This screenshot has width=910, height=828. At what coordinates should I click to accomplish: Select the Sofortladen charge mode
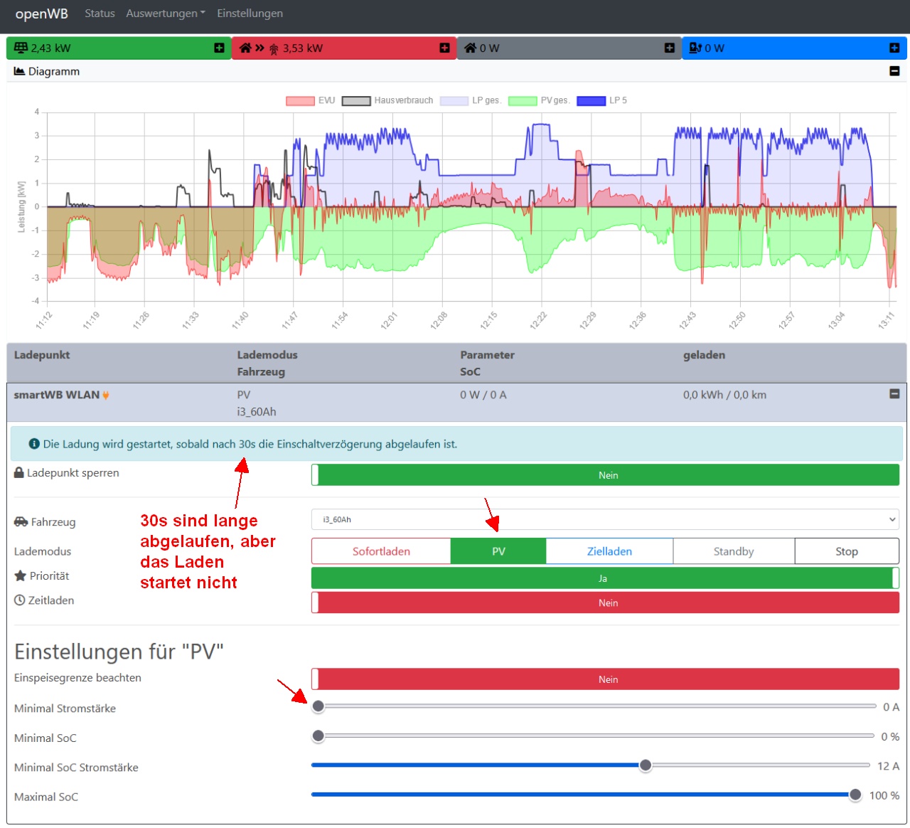(x=381, y=551)
